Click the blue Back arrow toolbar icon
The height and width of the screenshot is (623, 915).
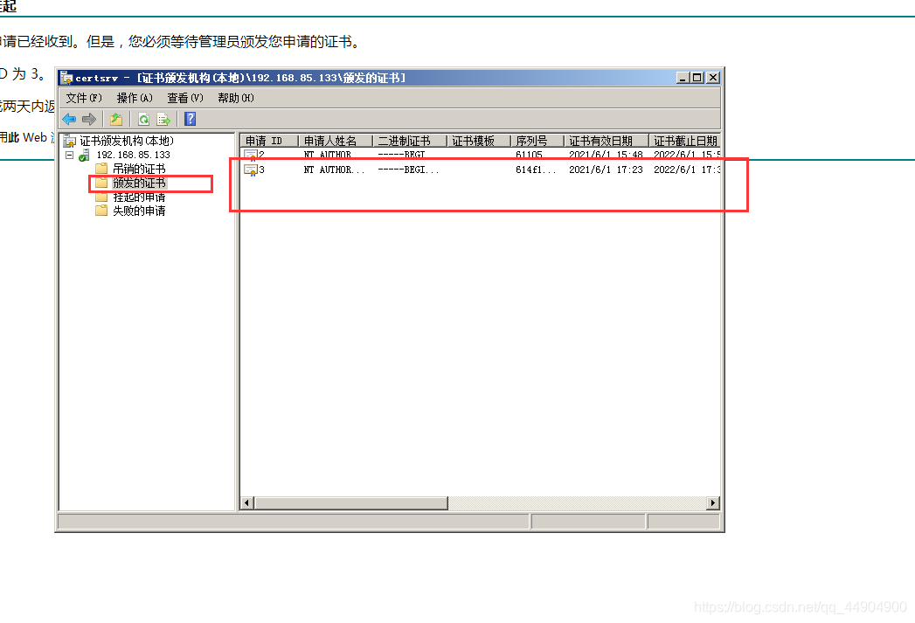coord(69,120)
